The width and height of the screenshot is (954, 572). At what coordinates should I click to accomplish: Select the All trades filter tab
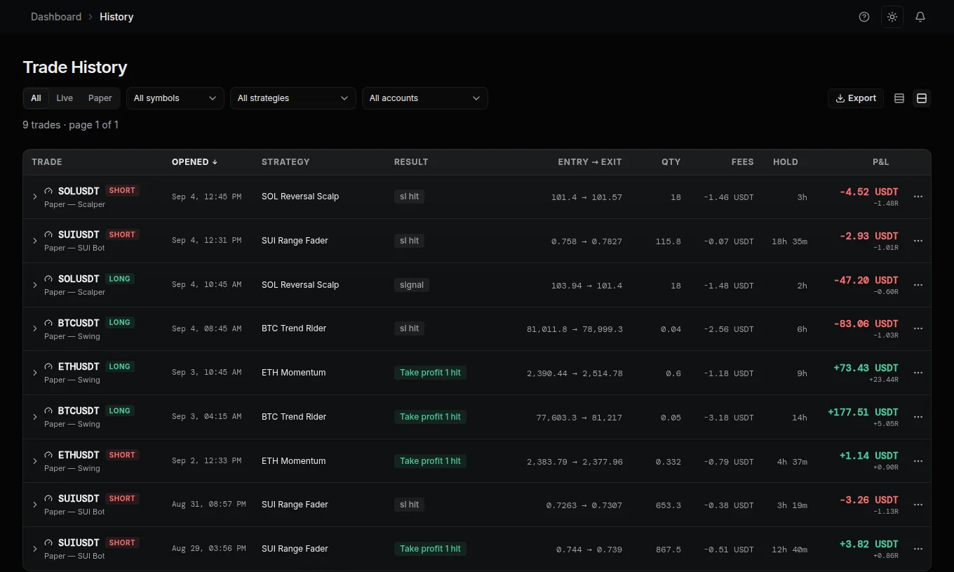pos(36,98)
